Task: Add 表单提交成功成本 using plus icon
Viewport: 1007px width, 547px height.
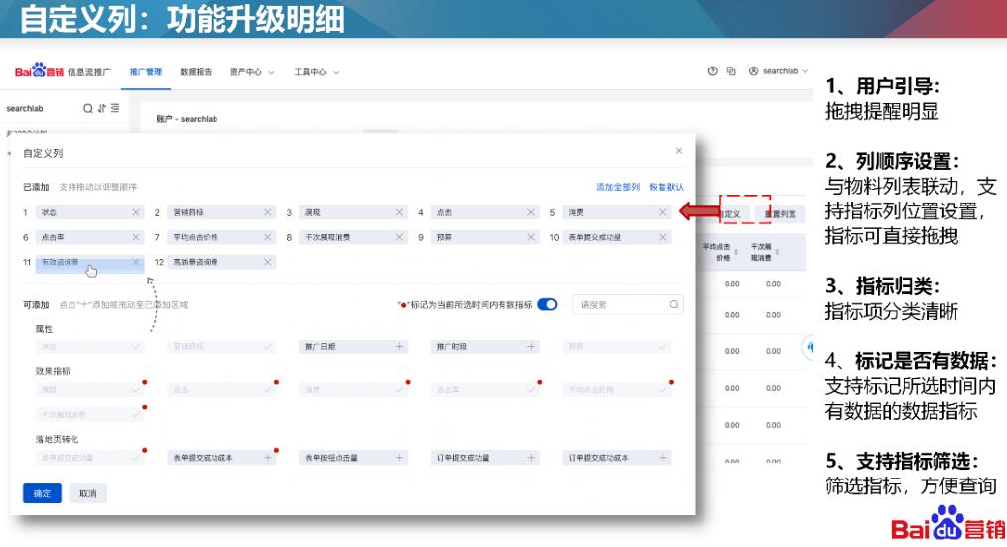Action: (x=267, y=458)
